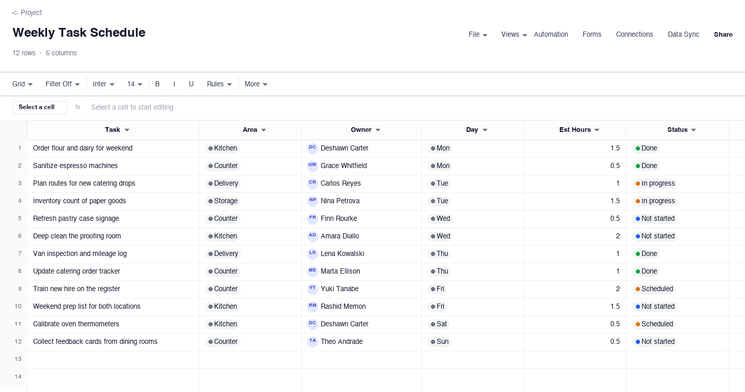Open the Grid view dropdown

(22, 84)
